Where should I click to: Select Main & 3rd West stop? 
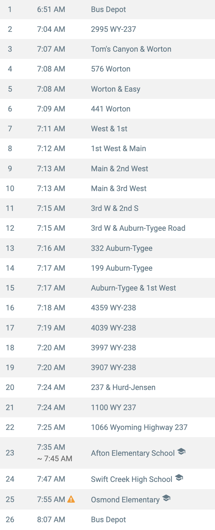tap(107, 188)
